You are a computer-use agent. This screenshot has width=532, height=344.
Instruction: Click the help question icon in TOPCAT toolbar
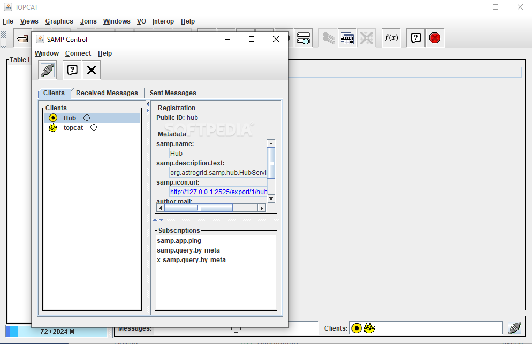(416, 38)
